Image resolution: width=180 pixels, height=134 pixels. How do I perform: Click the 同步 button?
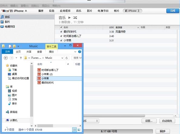click(163, 131)
